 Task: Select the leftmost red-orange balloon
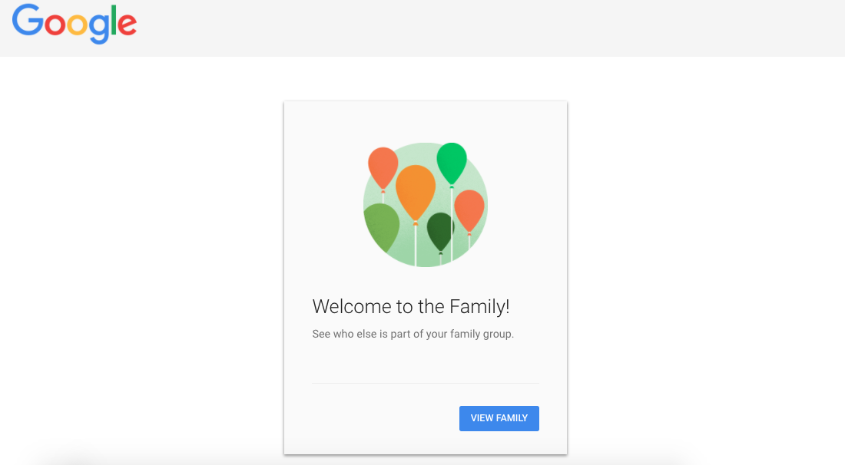point(383,167)
